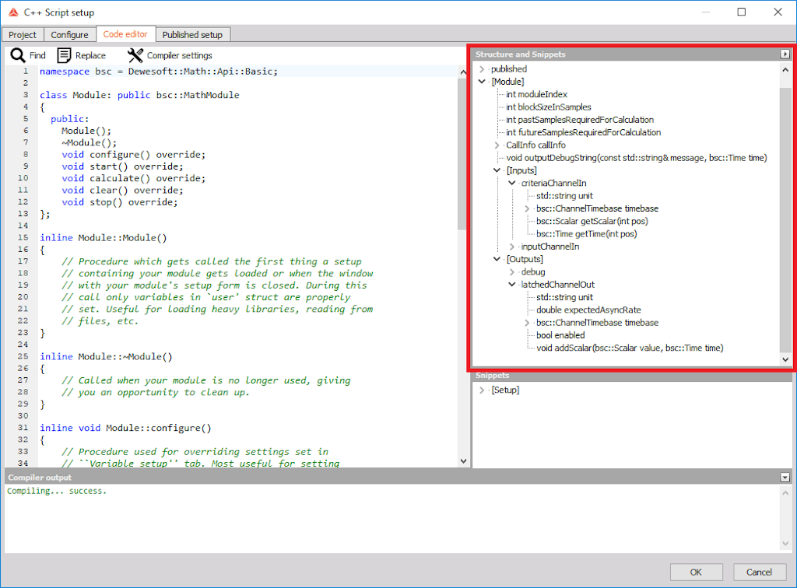This screenshot has height=588, width=797.
Task: Click structure tree scrollbar thumb
Action: [x=785, y=219]
